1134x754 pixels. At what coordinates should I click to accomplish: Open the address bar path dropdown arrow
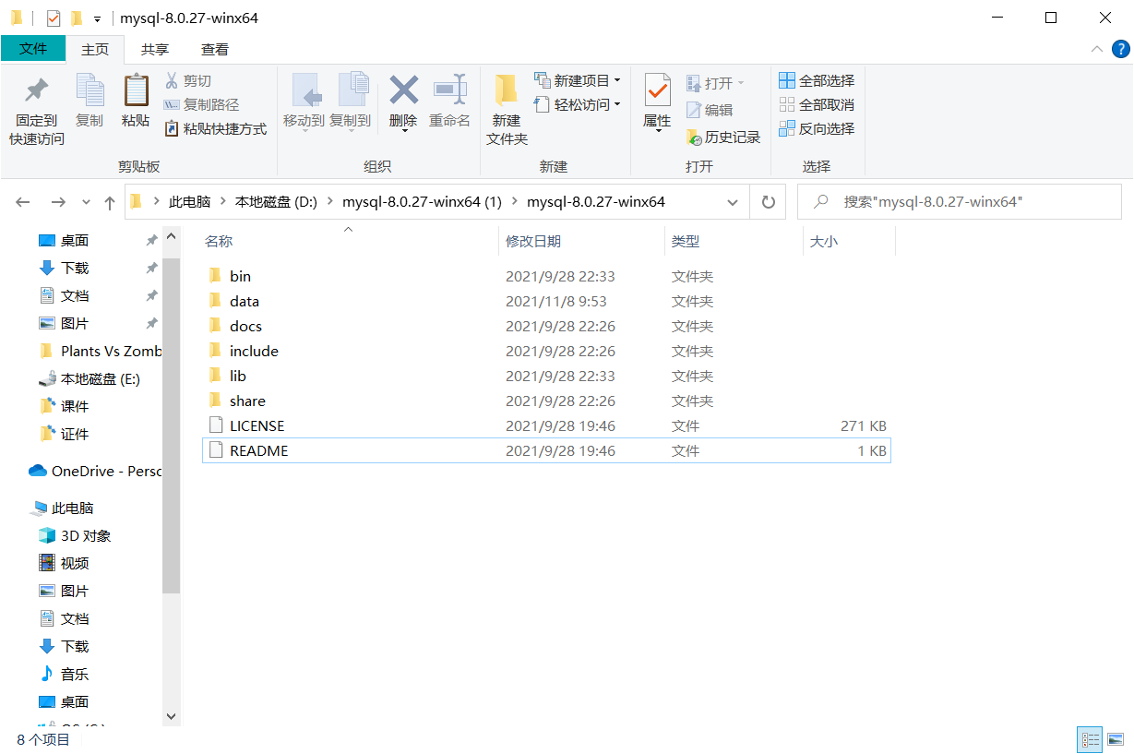pos(734,201)
